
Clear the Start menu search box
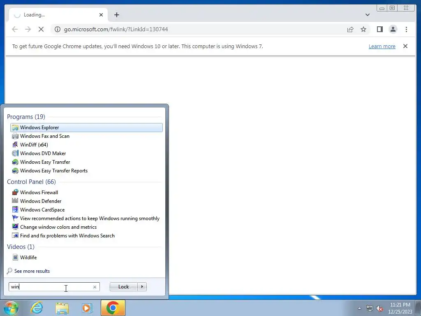pyautogui.click(x=95, y=287)
